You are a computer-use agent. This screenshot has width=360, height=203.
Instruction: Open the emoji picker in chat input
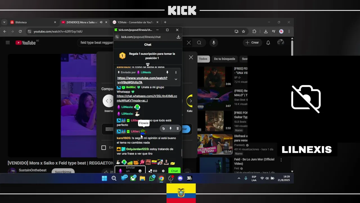140,171
